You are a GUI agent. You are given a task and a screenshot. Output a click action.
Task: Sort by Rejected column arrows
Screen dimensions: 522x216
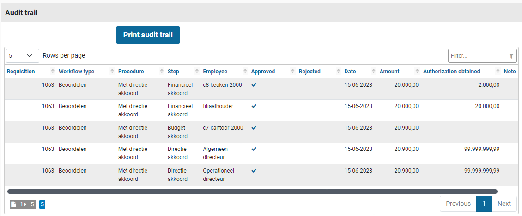pos(339,72)
